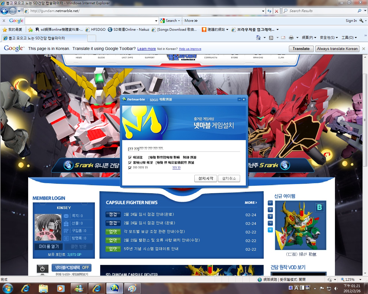Dismiss the Google translate bar

click(x=364, y=49)
